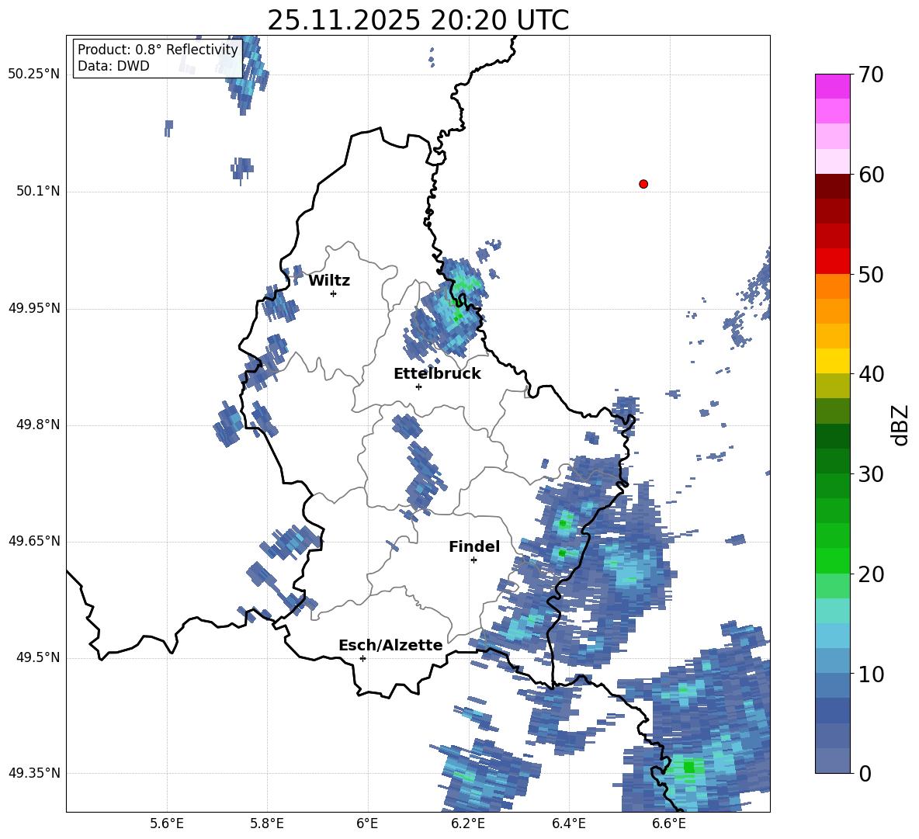Click the 6.2°E longitude label

click(468, 823)
